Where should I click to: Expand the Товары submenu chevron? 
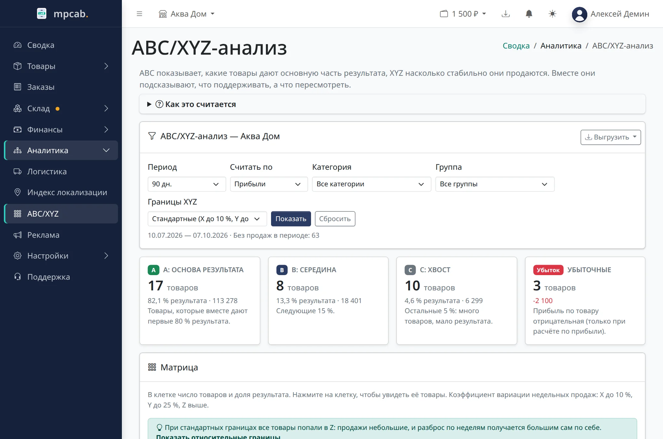point(106,66)
